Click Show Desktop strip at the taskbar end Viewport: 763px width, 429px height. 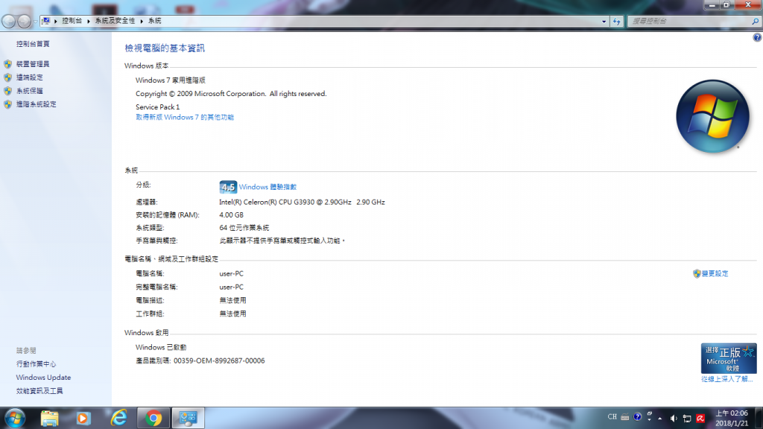[759, 419]
